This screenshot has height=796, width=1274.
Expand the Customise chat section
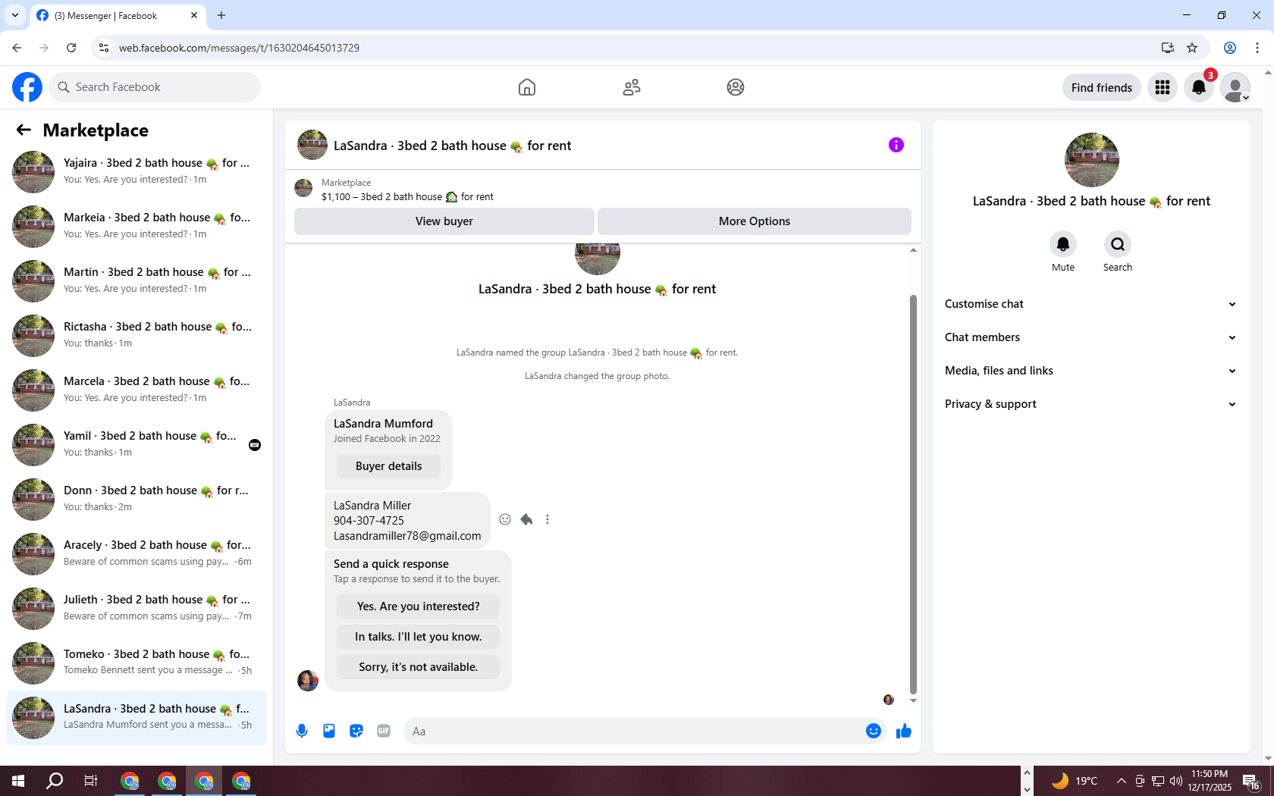click(1091, 304)
